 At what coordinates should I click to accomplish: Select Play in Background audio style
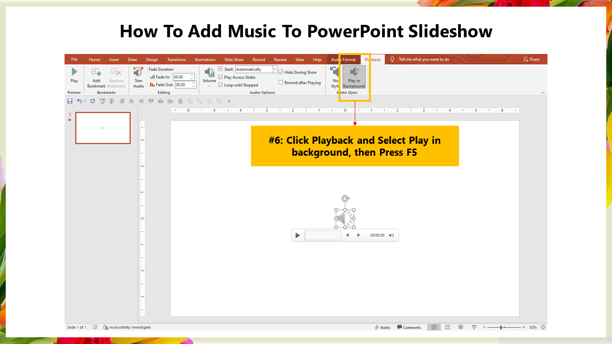click(354, 77)
